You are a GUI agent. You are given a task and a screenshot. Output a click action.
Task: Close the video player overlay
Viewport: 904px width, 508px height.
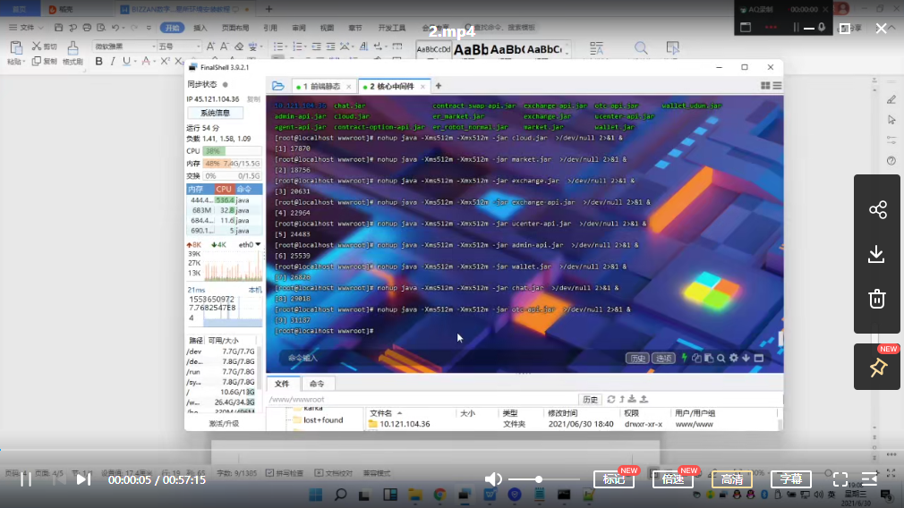pyautogui.click(x=882, y=29)
